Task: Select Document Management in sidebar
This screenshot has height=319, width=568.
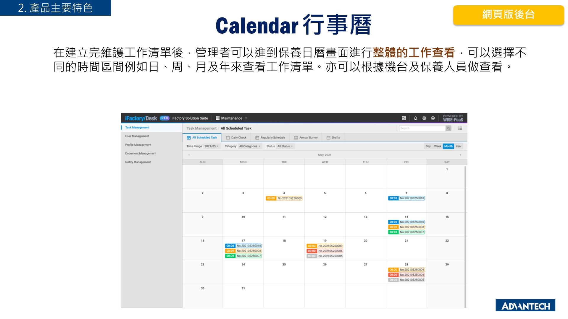Action: click(151, 153)
